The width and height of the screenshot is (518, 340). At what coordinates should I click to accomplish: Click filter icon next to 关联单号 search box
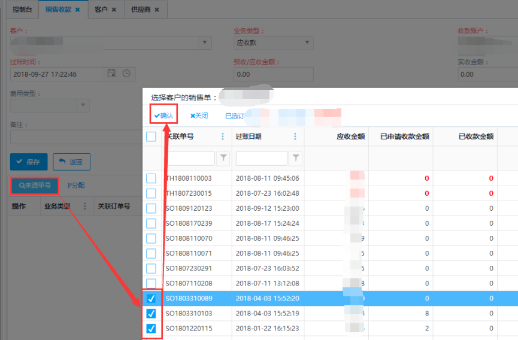tap(223, 158)
